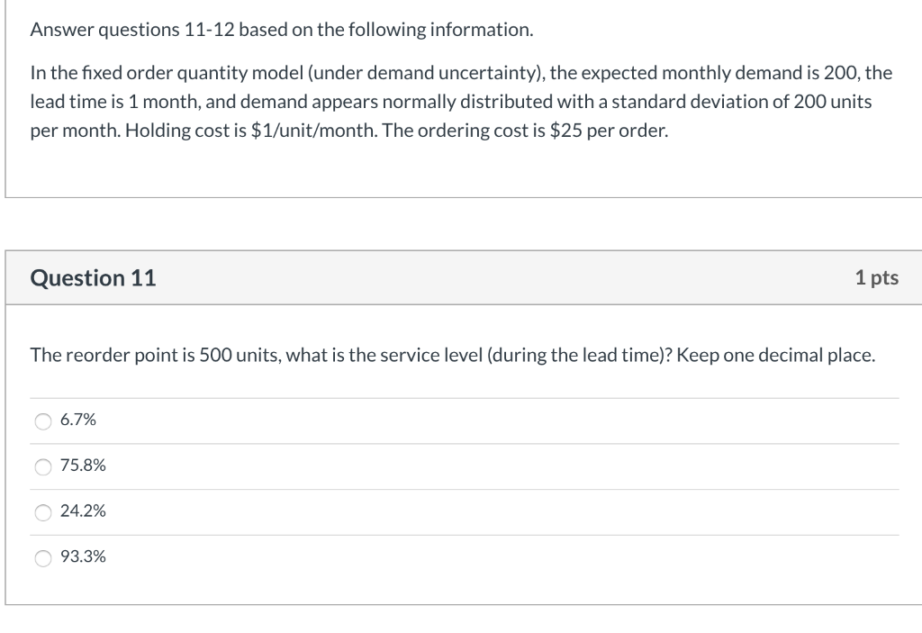Select the 6.7% answer option
922x633 pixels.
(41, 420)
